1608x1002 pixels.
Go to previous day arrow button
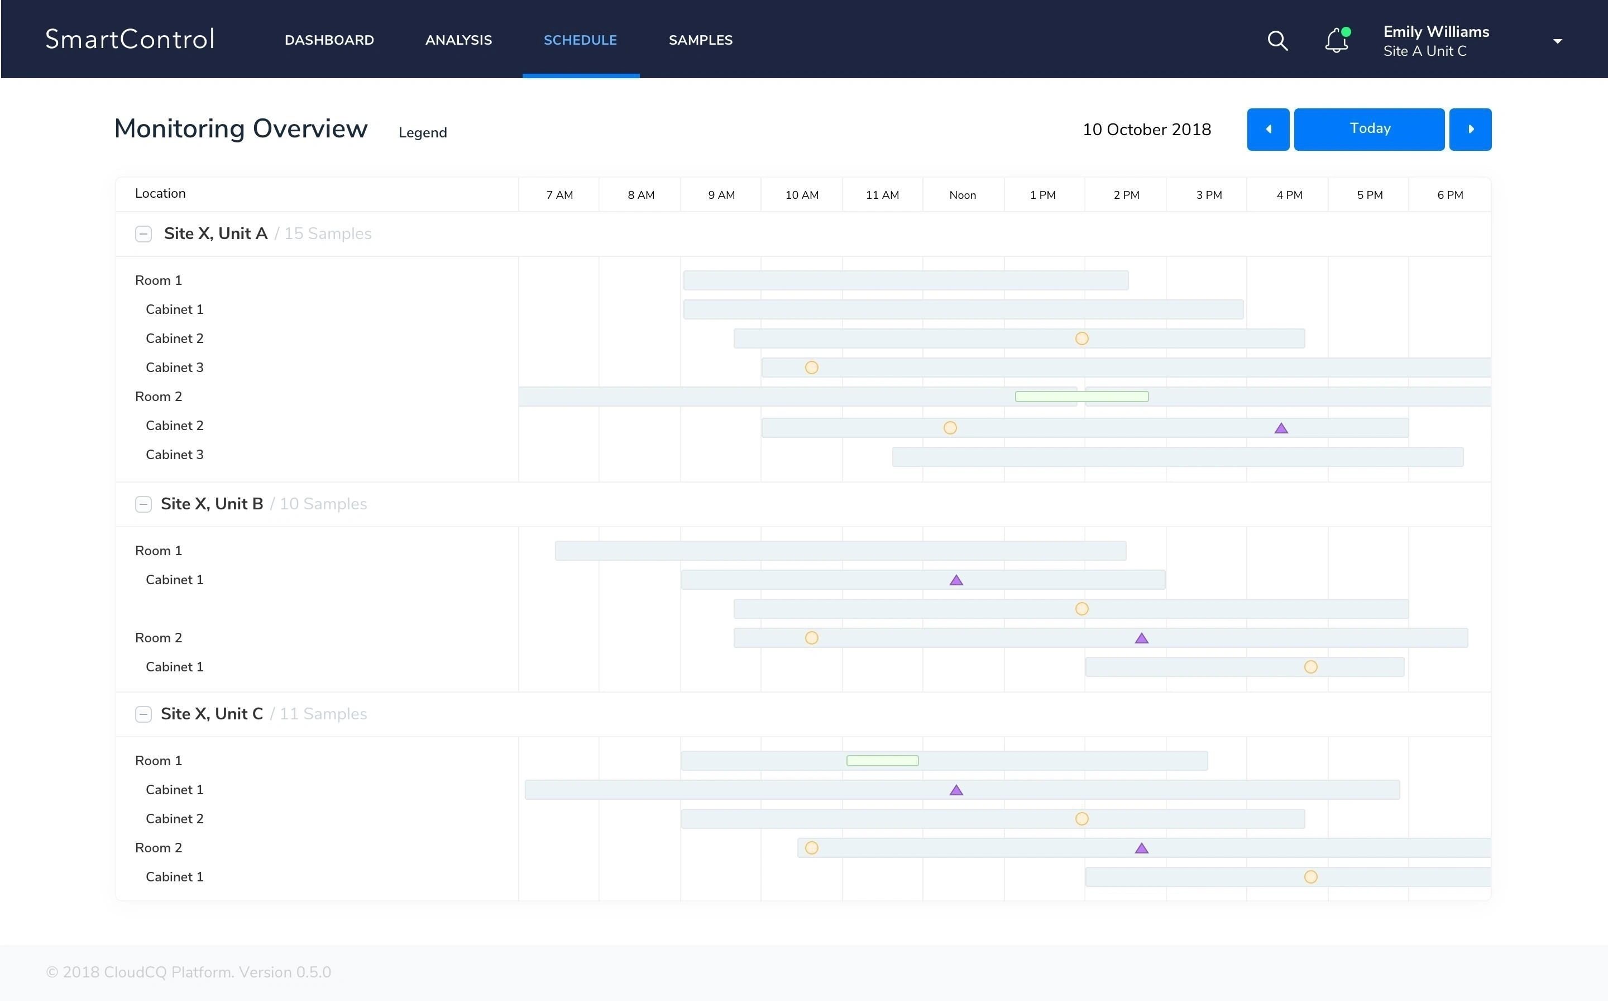(1267, 129)
